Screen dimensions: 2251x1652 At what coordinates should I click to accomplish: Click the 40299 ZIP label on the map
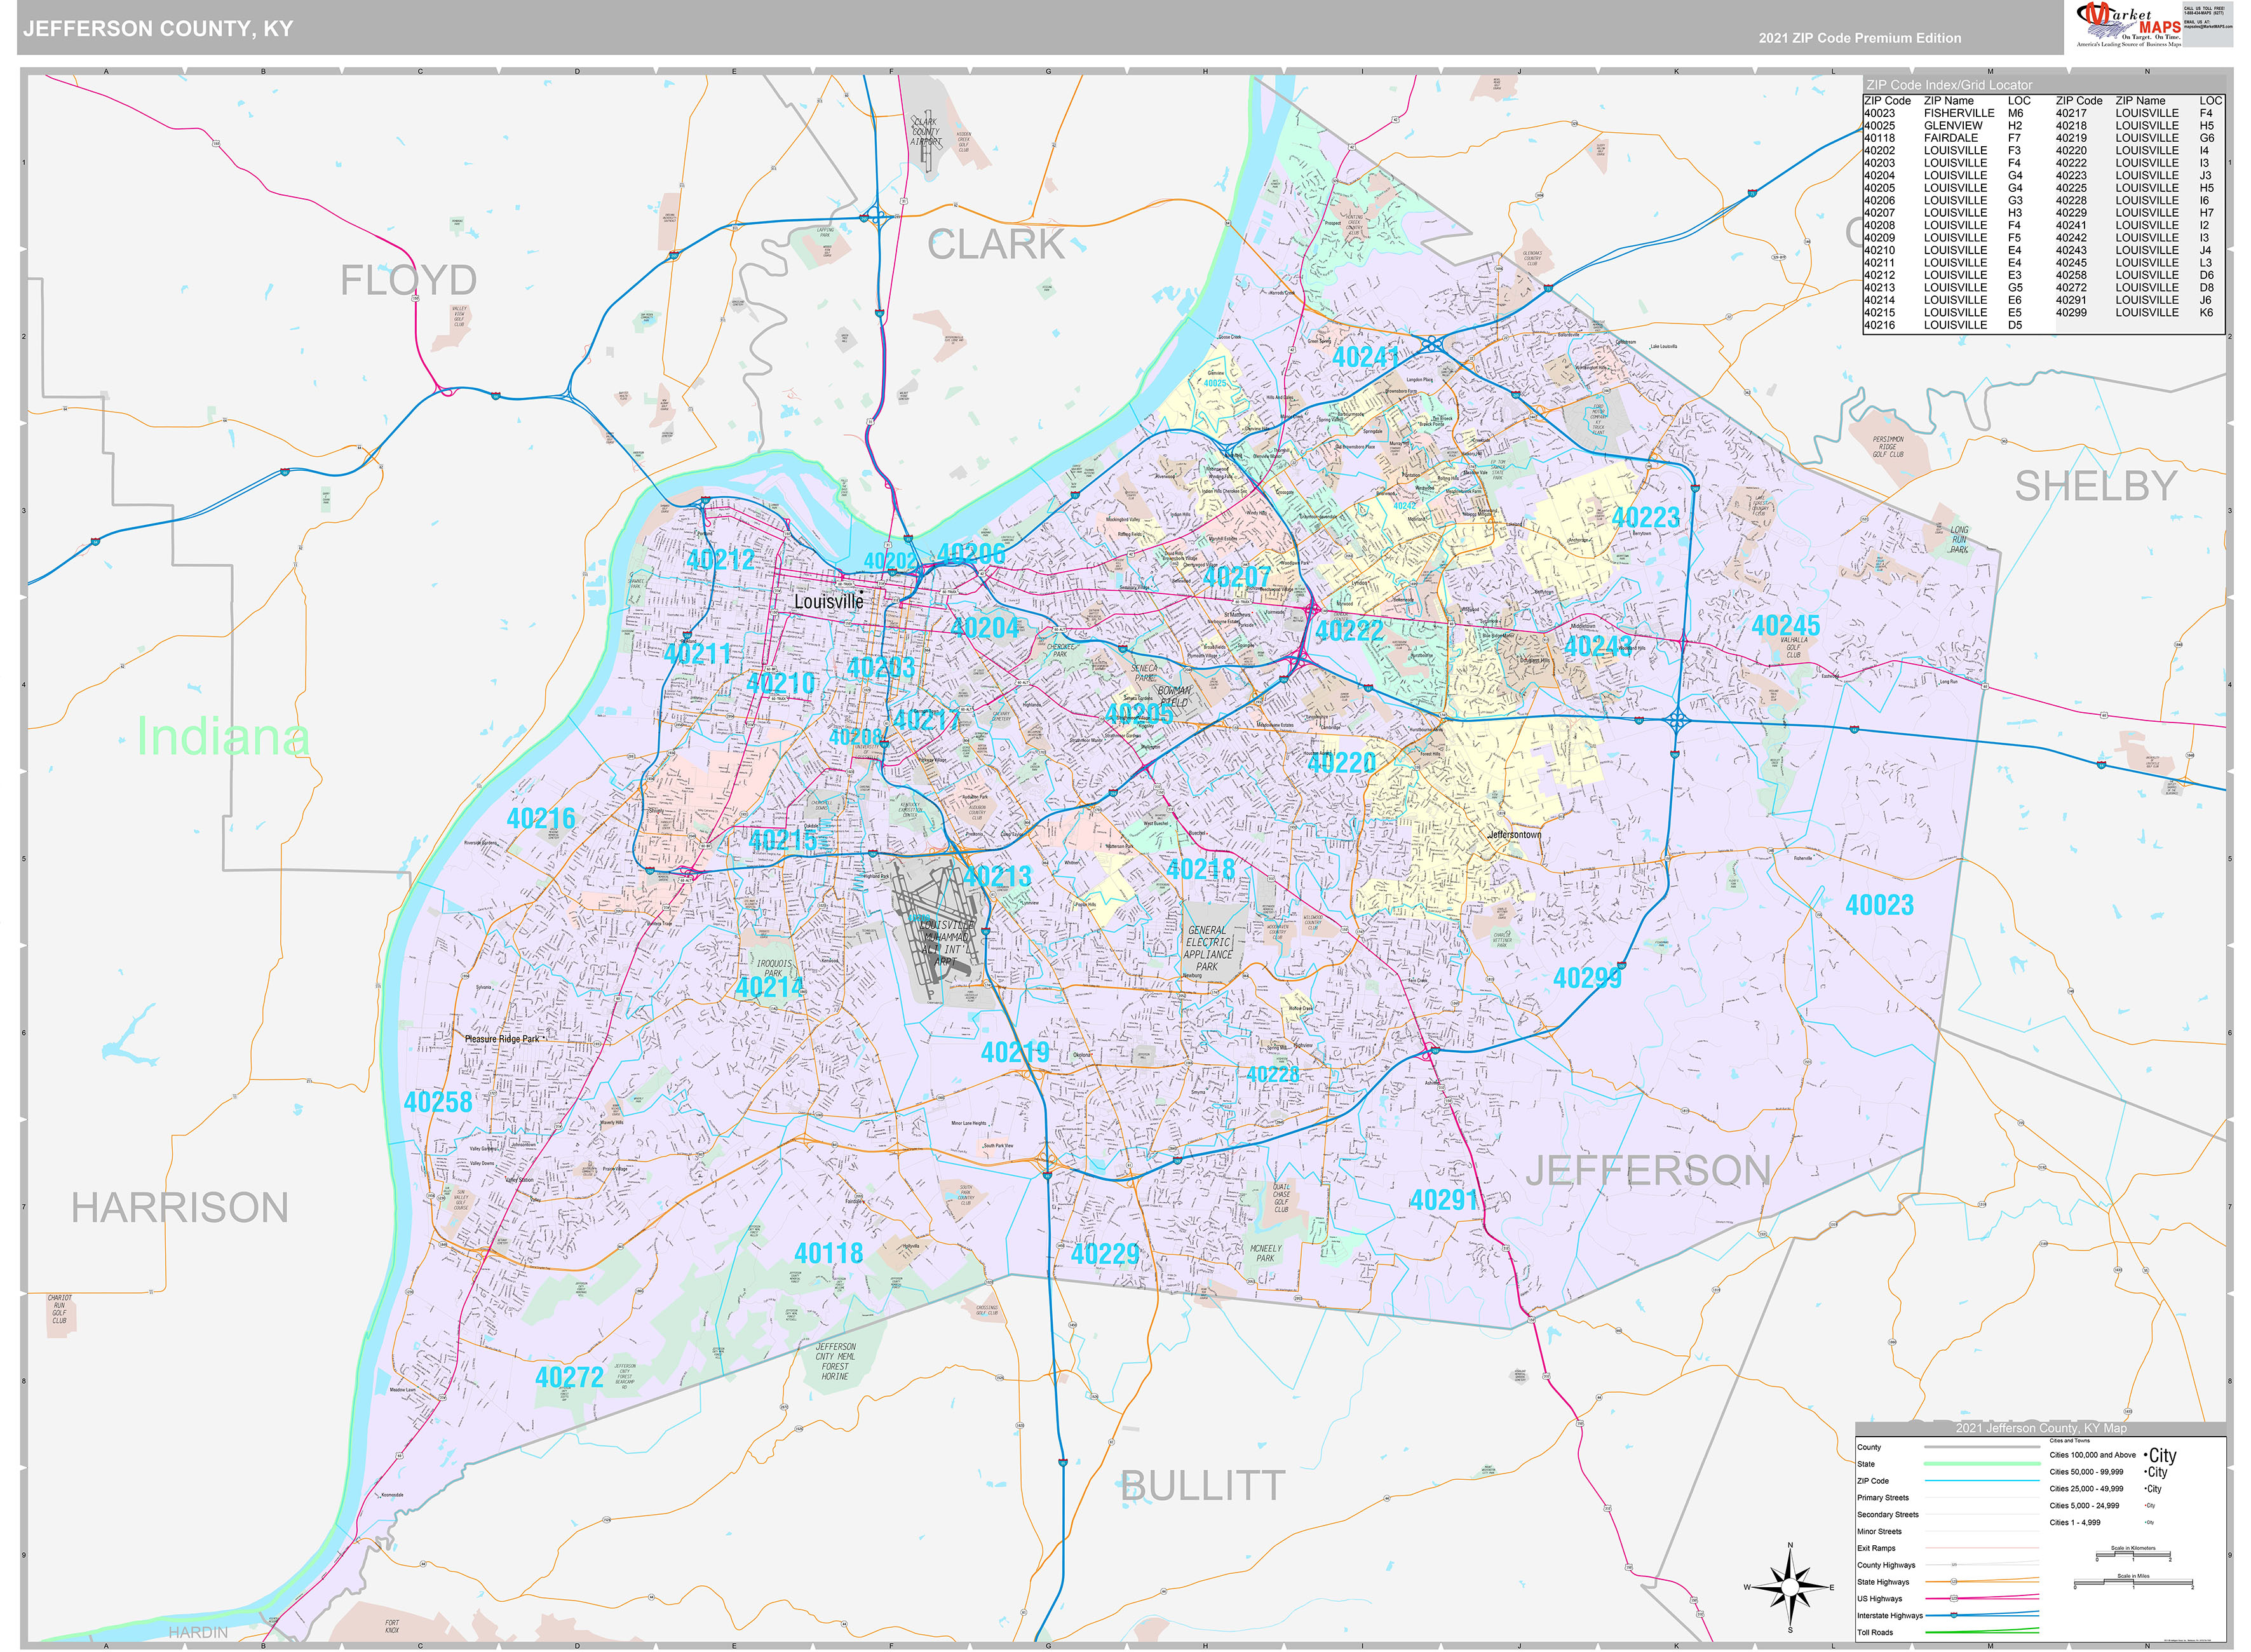point(1587,978)
